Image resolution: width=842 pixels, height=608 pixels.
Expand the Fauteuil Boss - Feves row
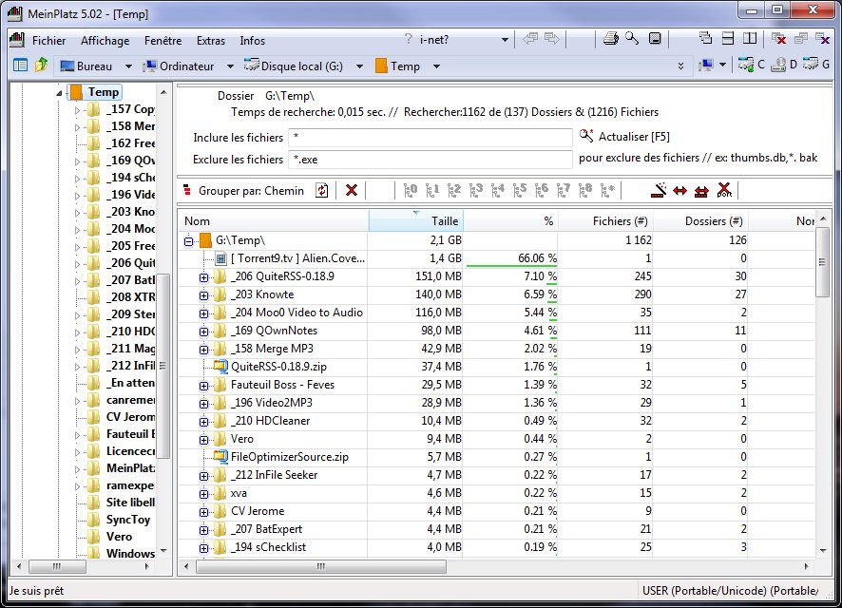click(203, 386)
